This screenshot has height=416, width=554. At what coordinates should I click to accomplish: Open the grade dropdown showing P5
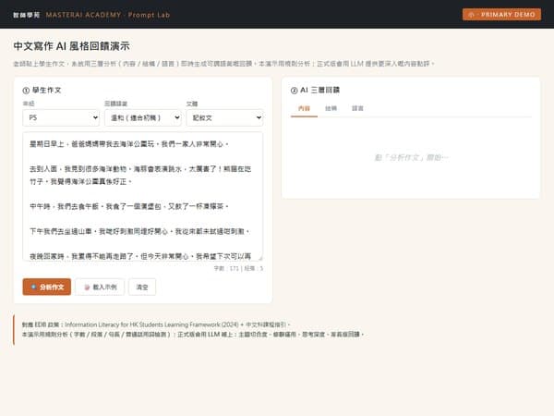61,117
